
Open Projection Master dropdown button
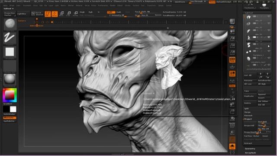click(x=10, y=14)
